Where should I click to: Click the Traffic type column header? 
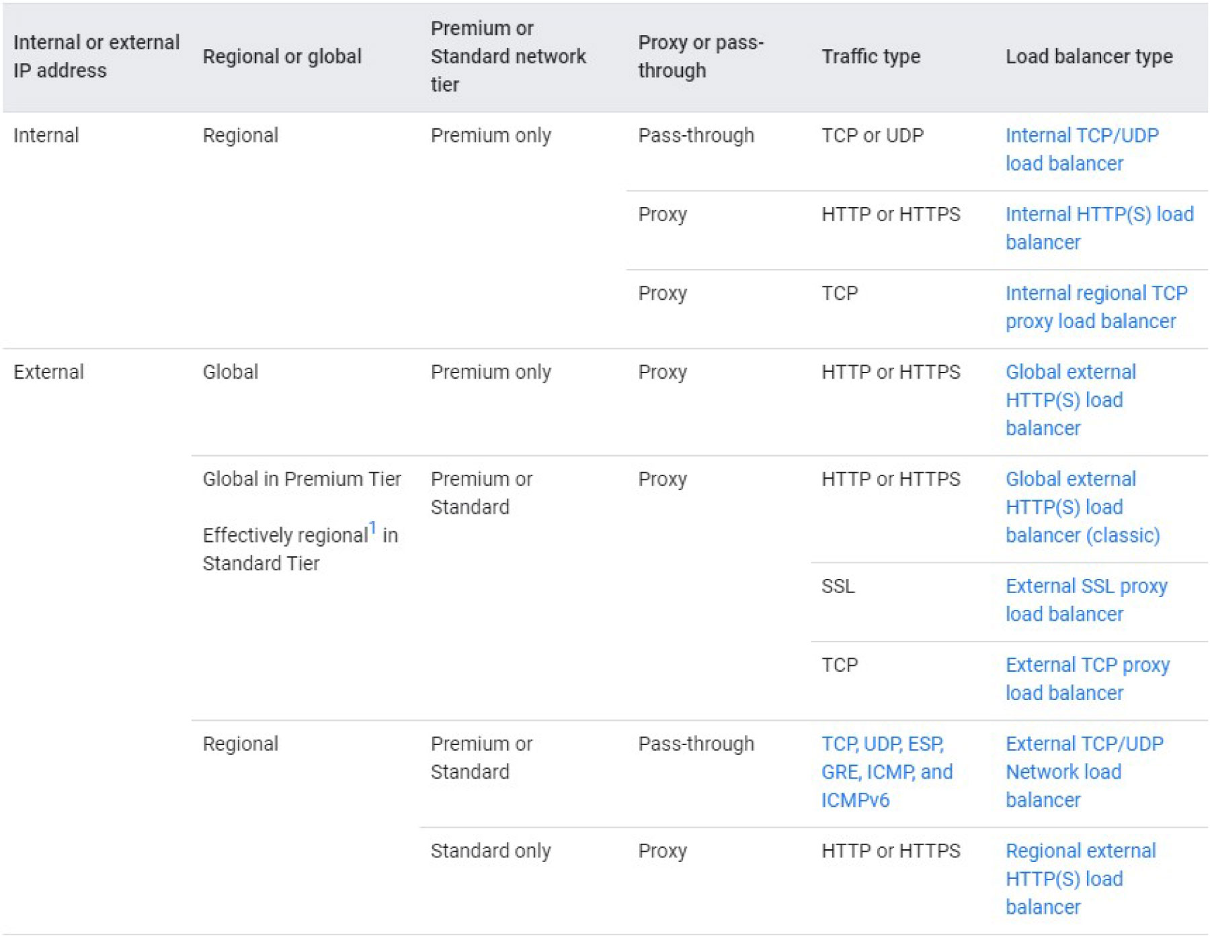870,56
